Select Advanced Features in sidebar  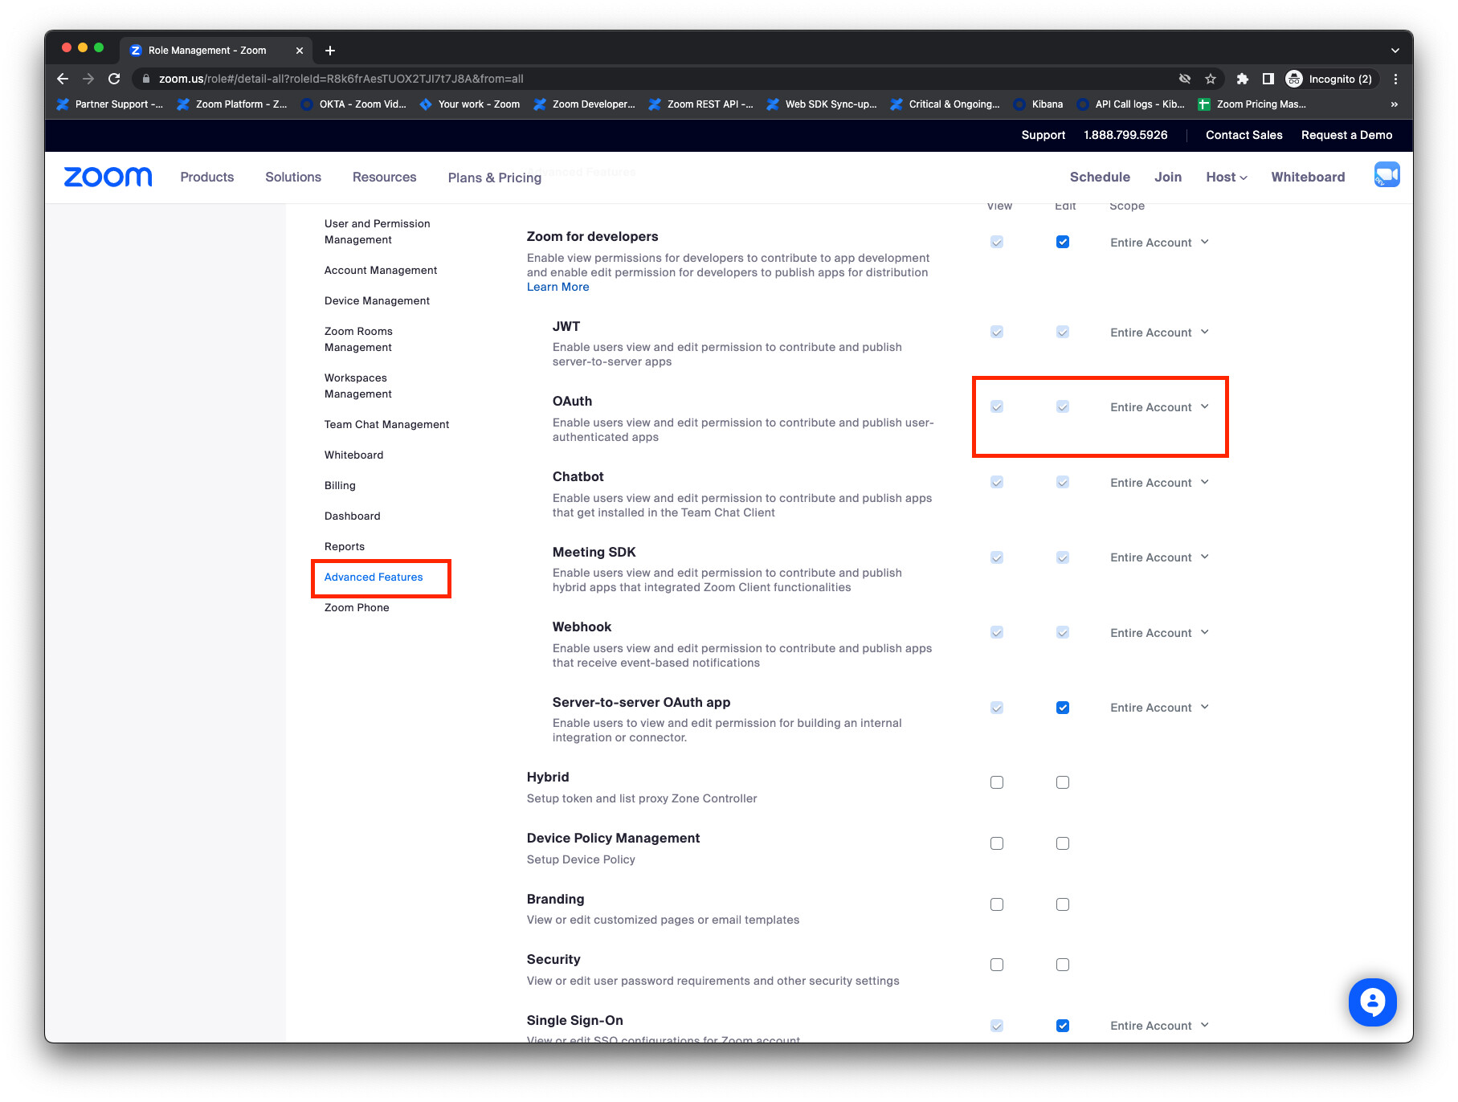tap(374, 577)
